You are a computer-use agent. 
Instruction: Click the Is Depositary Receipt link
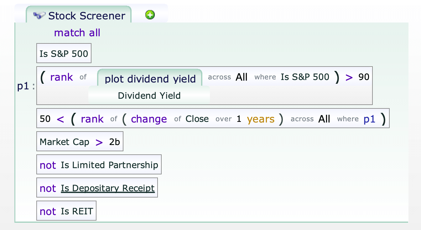point(108,188)
